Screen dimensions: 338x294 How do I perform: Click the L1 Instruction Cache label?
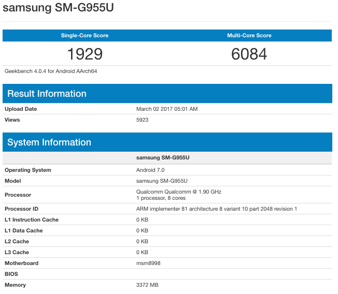coord(32,219)
